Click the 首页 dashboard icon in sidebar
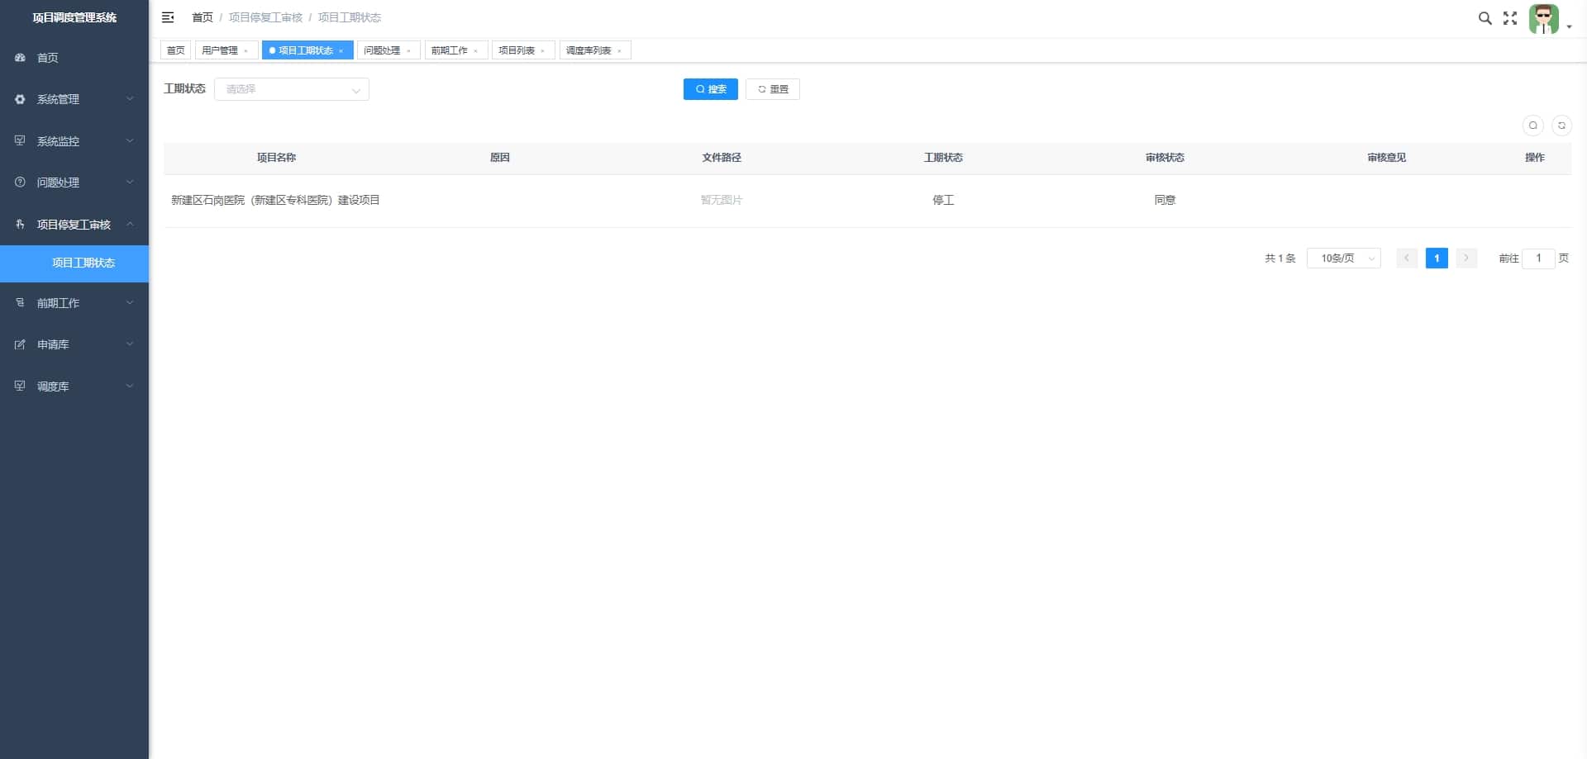Viewport: 1587px width, 759px height. coord(20,58)
